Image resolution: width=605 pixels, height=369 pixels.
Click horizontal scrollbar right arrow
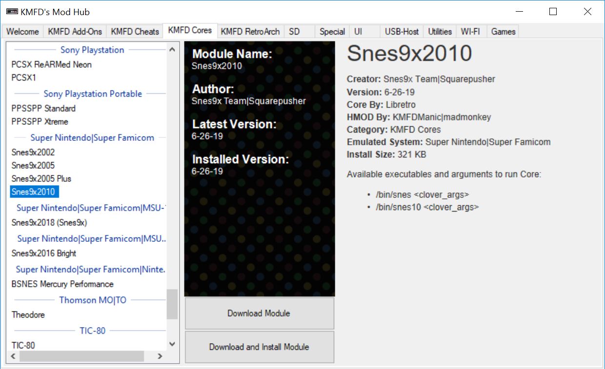pyautogui.click(x=160, y=356)
